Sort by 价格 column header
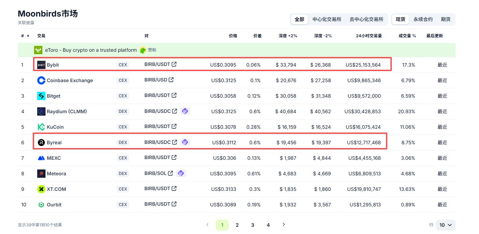479x234 pixels. pyautogui.click(x=233, y=36)
